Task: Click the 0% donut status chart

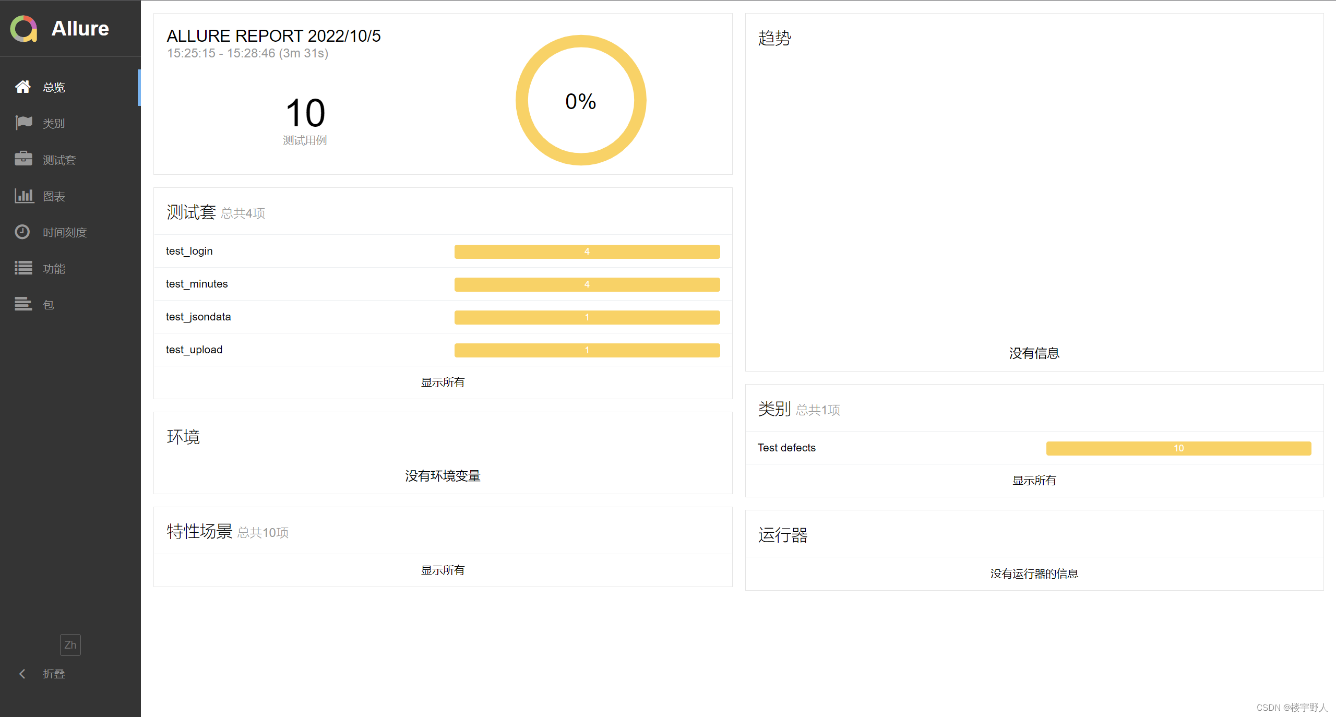Action: pyautogui.click(x=581, y=100)
